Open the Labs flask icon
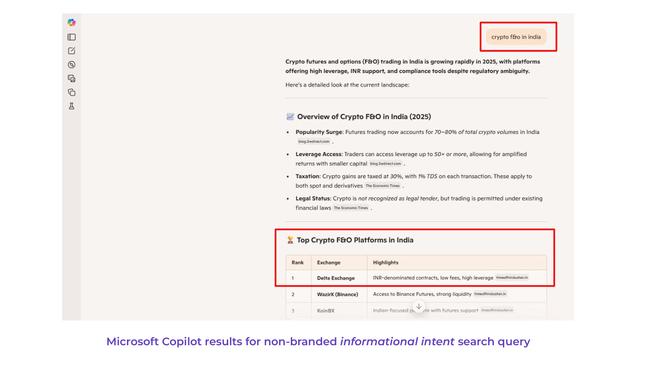Viewport: 652px width, 367px height. click(72, 106)
